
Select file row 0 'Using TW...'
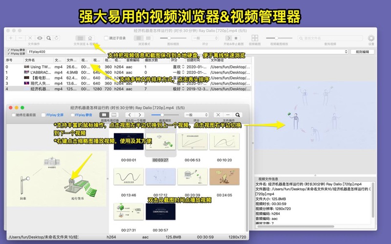128,67
